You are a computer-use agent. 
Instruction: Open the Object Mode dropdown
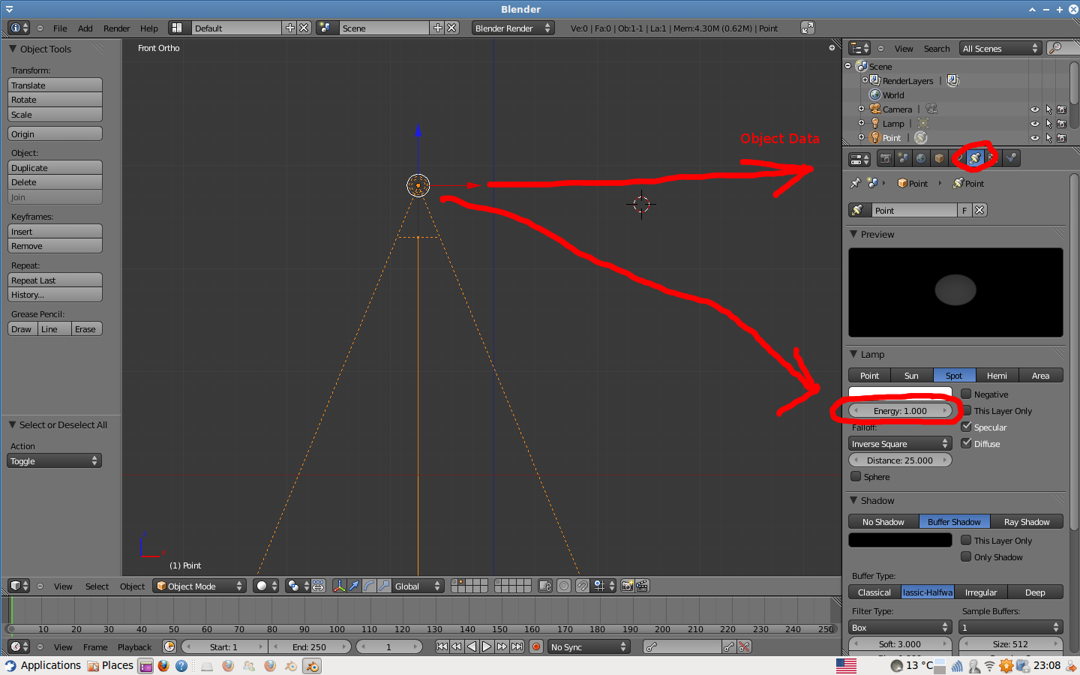point(199,586)
